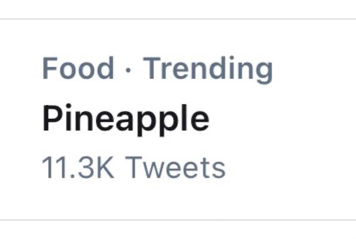Click blank area right of Food · Trending

pos(314,69)
